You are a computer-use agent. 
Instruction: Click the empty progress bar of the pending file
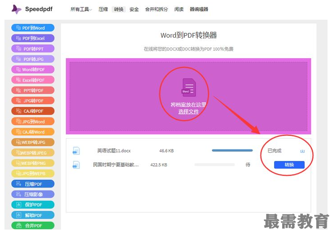214,165
